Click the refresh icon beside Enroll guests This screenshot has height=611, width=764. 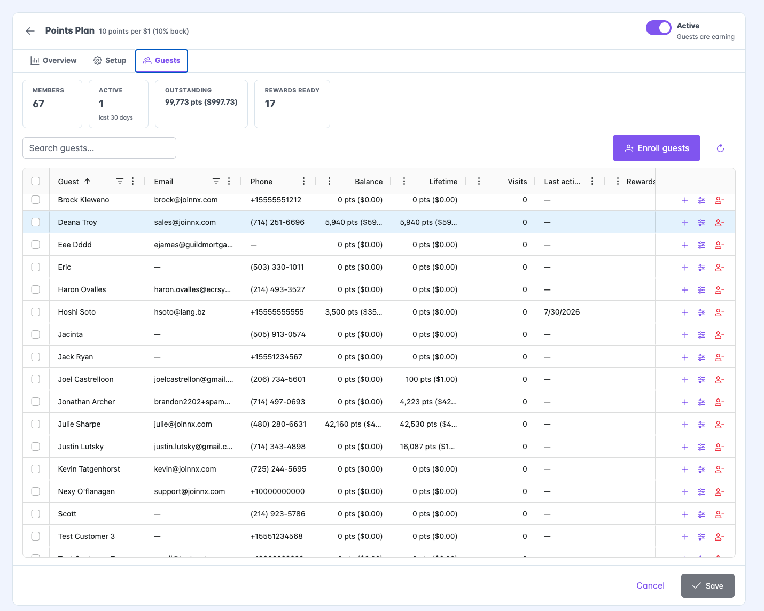tap(720, 148)
